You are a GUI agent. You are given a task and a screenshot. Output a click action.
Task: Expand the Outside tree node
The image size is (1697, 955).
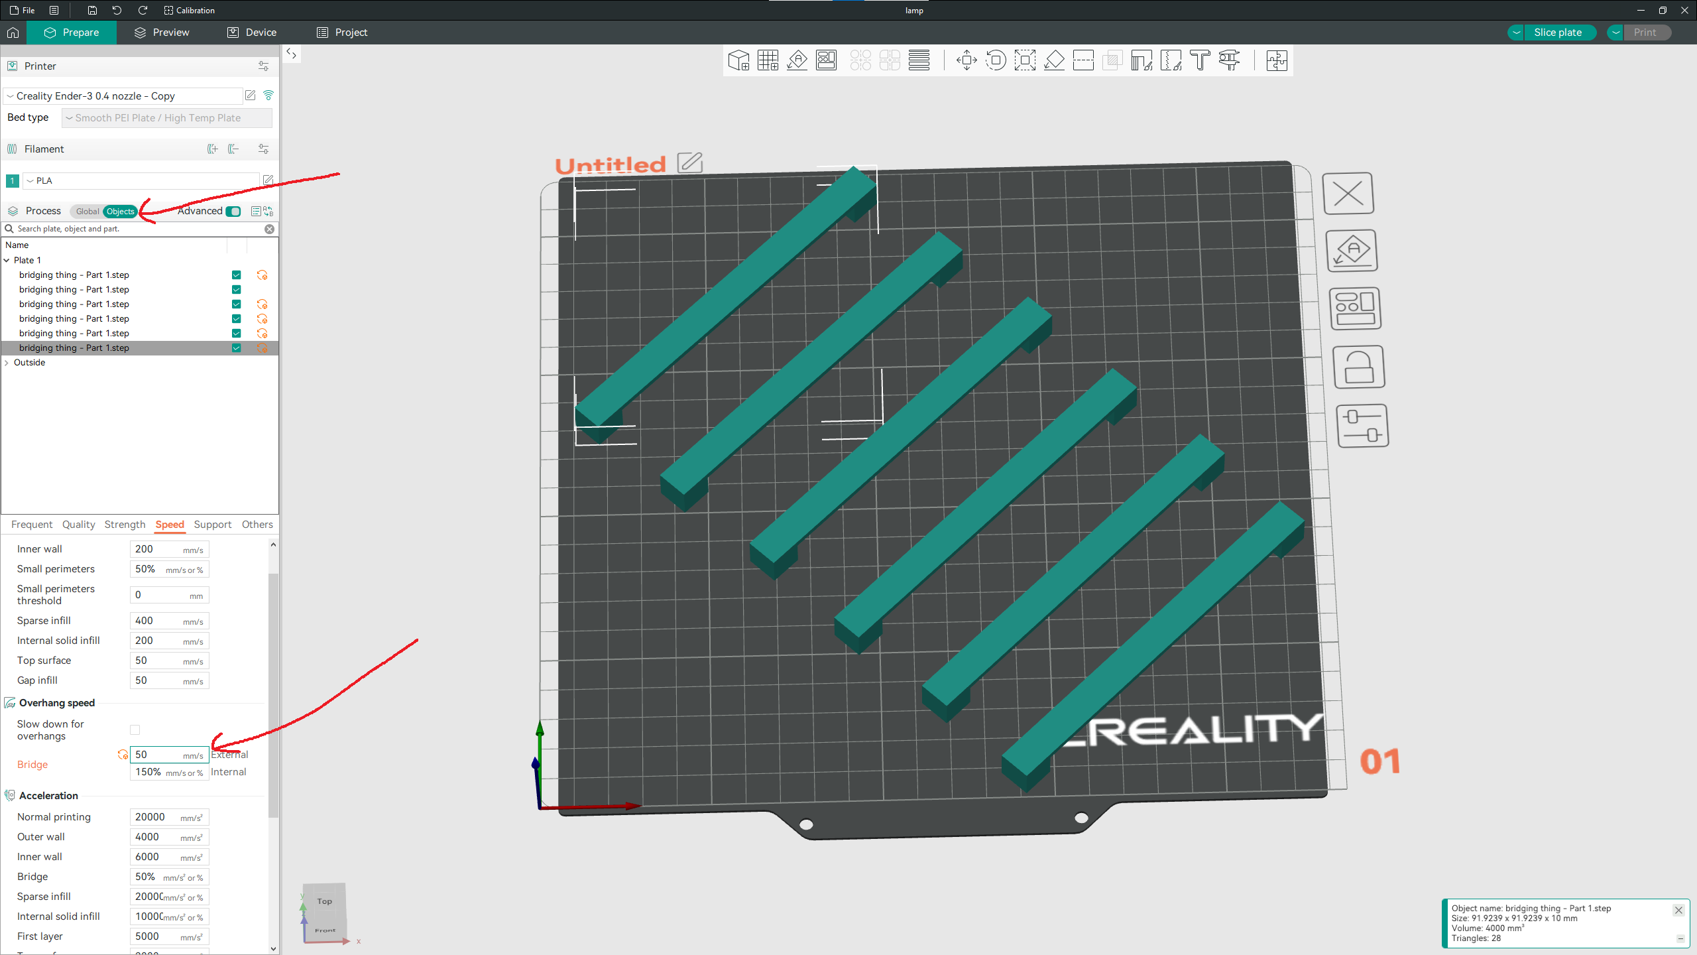click(x=7, y=363)
